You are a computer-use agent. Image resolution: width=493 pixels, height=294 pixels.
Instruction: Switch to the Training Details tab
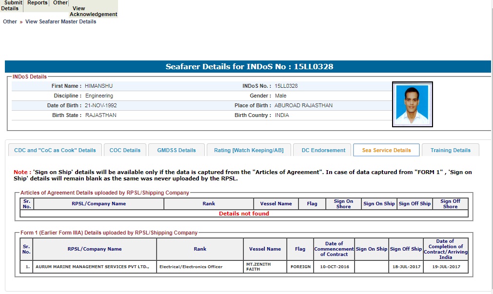coord(450,150)
